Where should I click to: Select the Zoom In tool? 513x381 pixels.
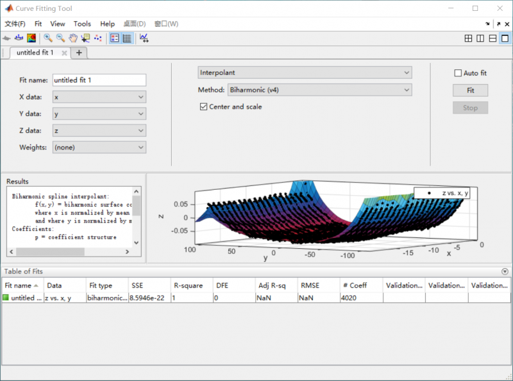click(x=48, y=38)
